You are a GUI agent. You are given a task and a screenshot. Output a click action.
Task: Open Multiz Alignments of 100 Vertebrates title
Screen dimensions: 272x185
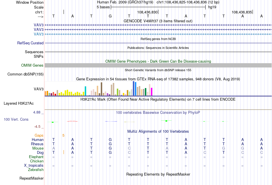[158, 132]
